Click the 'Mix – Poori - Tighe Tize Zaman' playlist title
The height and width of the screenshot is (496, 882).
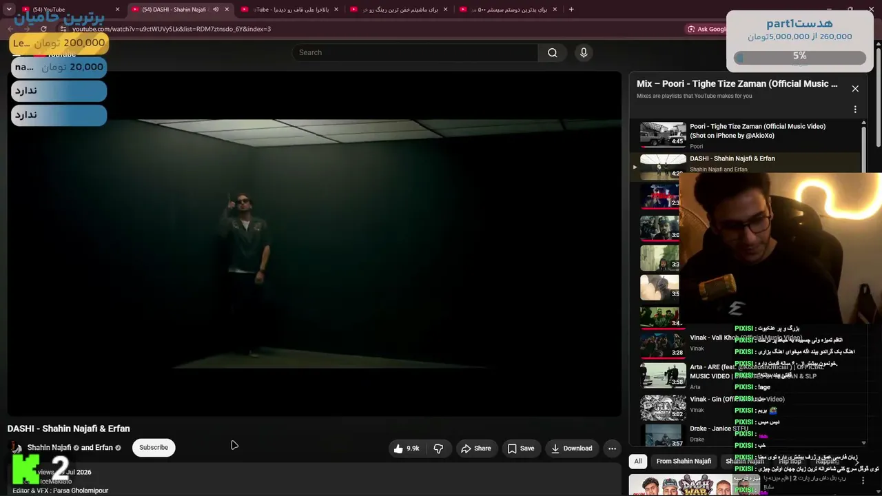pos(737,83)
